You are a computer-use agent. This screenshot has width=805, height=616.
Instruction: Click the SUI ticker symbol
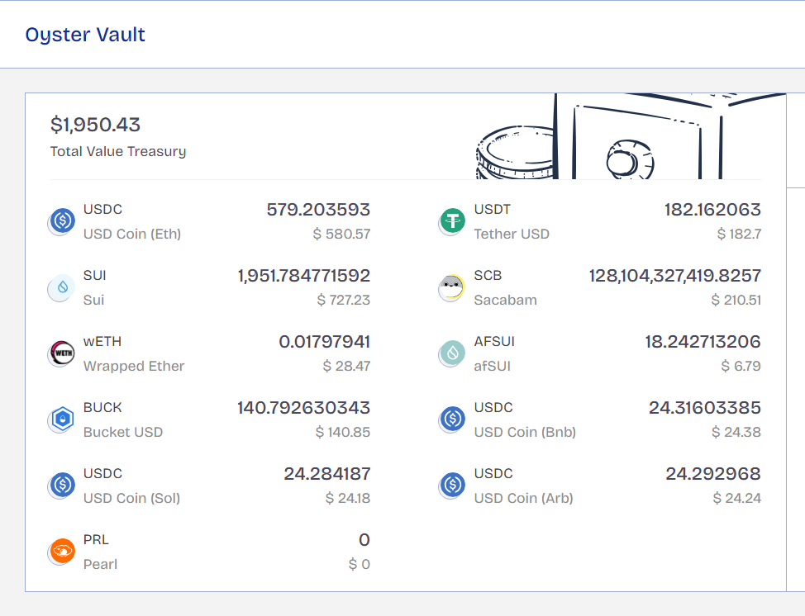(95, 276)
